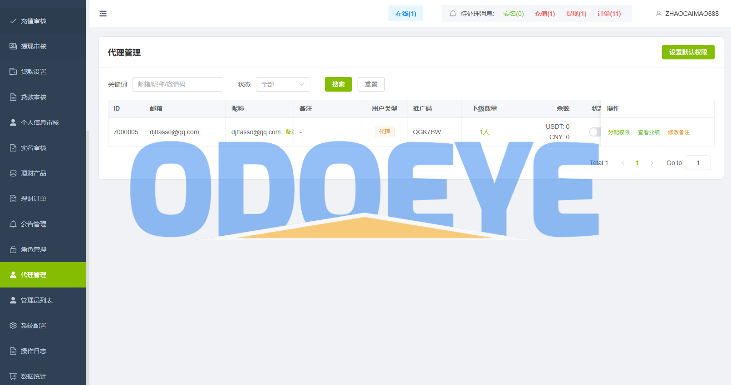The width and height of the screenshot is (731, 385).
Task: Click the 系统配置 gear icon in sidebar
Action: (x=13, y=326)
